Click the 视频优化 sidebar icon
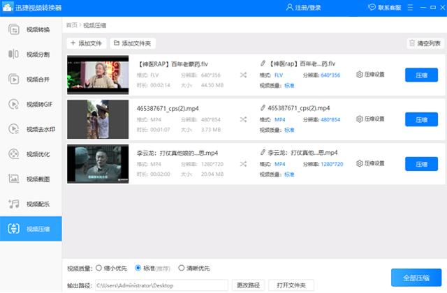The image size is (447, 293). [x=30, y=154]
